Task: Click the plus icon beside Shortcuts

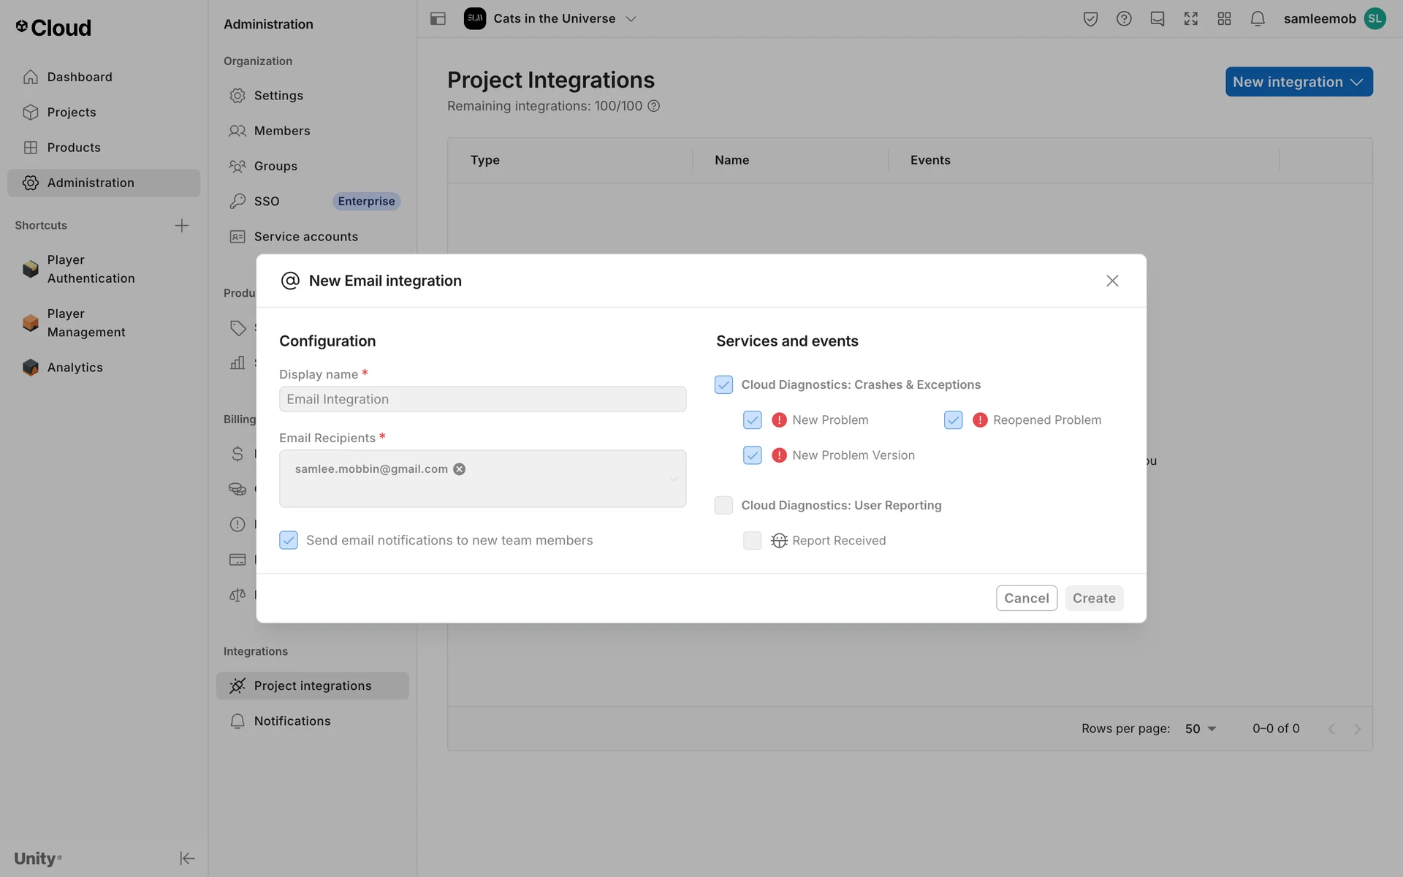Action: click(181, 226)
